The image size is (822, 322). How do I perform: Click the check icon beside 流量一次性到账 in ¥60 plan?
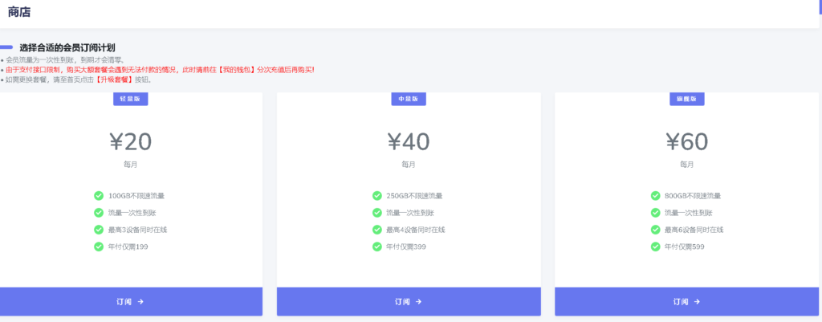tap(655, 213)
